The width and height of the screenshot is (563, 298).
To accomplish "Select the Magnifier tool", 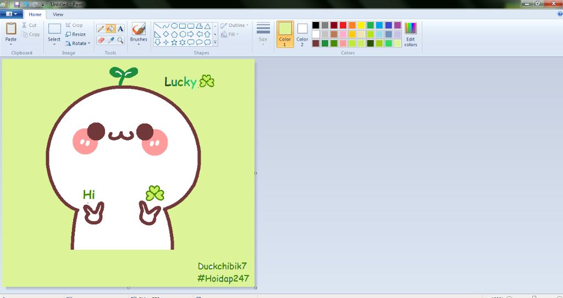I will click(120, 40).
